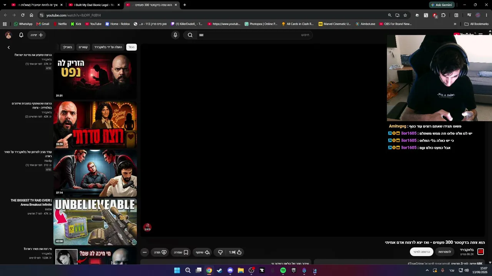
Task: Open the WhatsApp bookmark
Action: (23, 24)
